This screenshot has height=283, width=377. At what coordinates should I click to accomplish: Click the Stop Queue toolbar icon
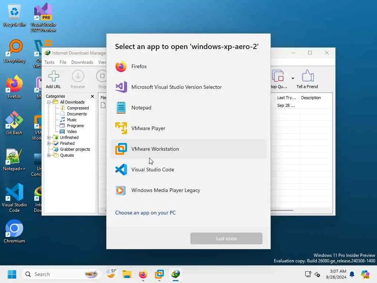click(x=279, y=80)
